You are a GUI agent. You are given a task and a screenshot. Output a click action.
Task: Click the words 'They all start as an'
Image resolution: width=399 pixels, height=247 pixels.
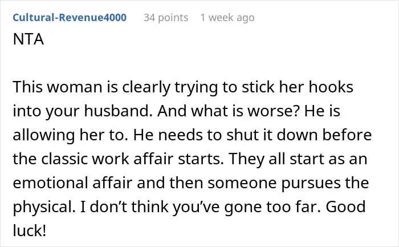[298, 159]
